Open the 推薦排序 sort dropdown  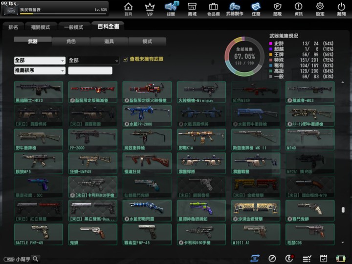(40, 71)
